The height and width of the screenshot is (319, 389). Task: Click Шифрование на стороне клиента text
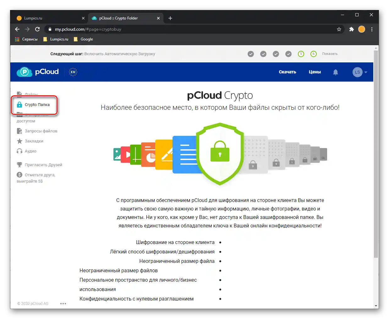tap(175, 242)
